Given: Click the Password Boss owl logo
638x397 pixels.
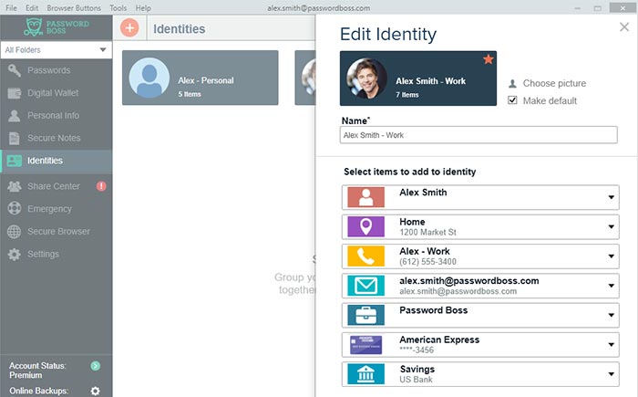Looking at the screenshot, I should (x=33, y=26).
